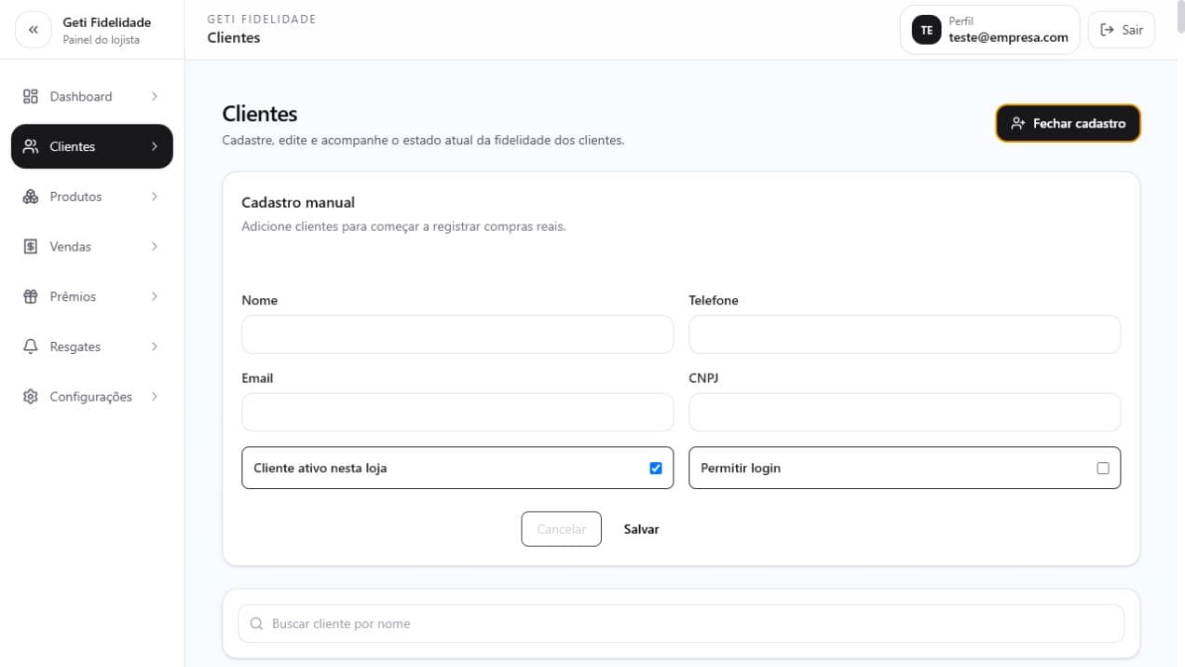Click the Produtos boxes icon
This screenshot has width=1185, height=667.
click(31, 197)
